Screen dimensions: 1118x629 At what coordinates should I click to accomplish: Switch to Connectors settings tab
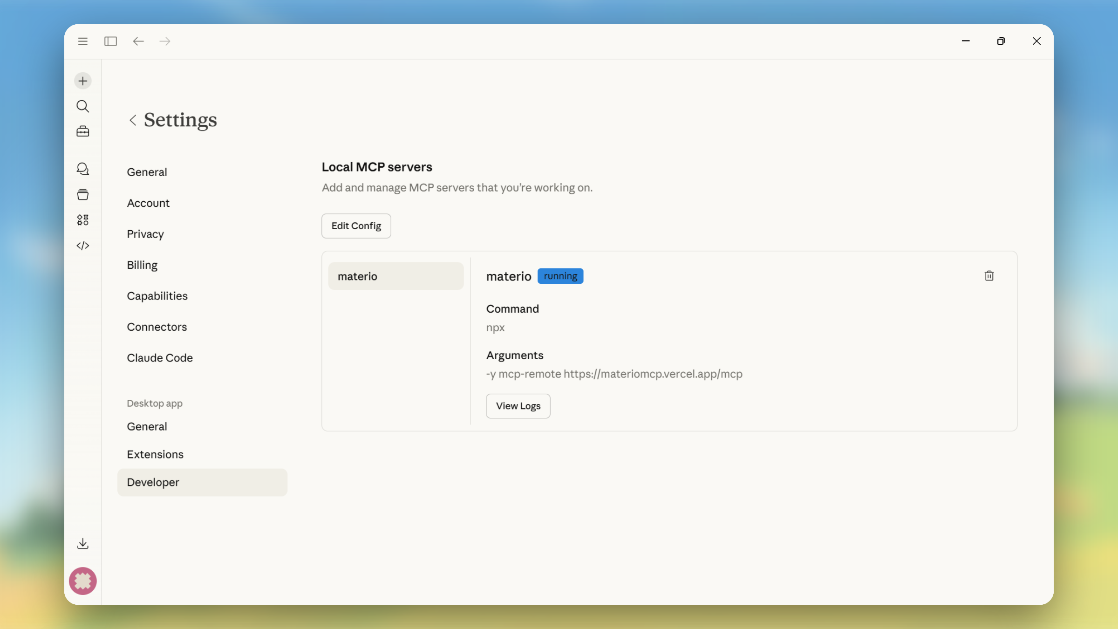click(x=157, y=327)
